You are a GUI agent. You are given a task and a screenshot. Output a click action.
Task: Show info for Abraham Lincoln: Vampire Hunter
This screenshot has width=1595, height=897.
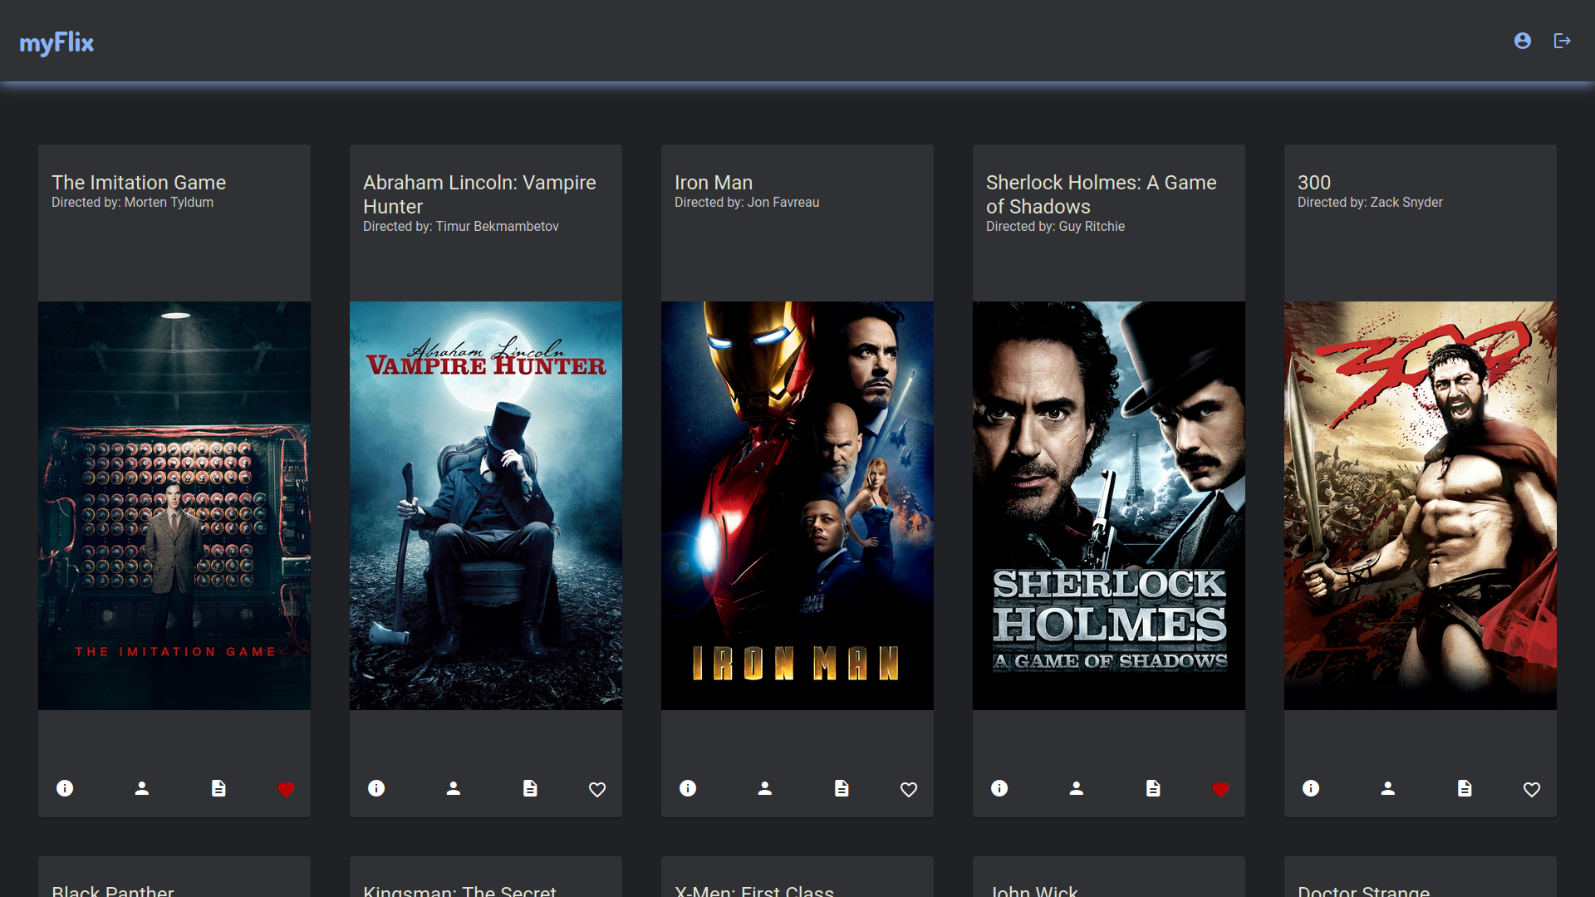coord(376,788)
